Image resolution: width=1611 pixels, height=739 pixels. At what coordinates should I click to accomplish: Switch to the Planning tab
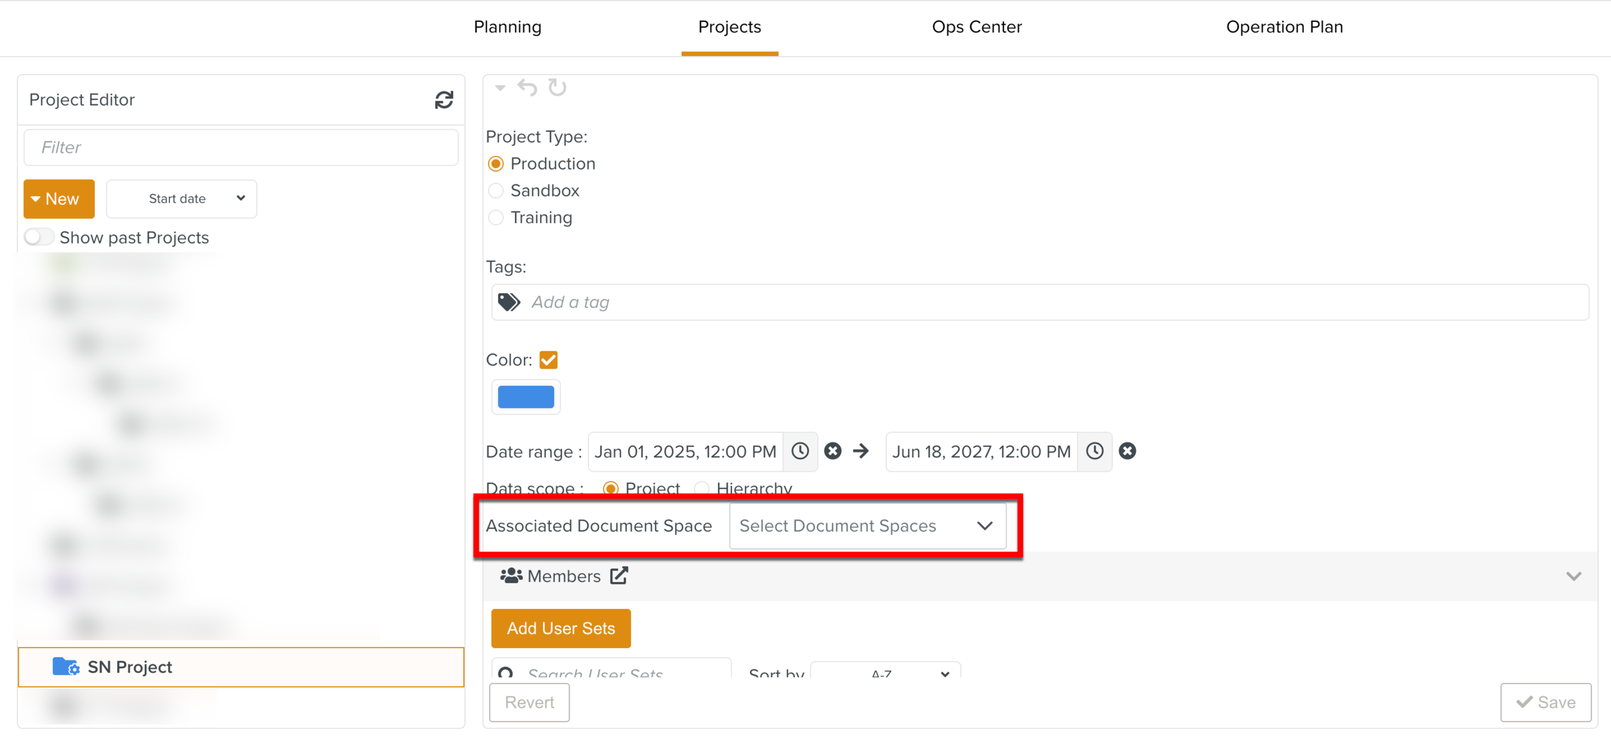pos(507,27)
